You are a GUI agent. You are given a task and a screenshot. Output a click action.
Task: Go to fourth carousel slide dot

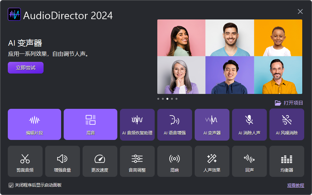(172, 99)
